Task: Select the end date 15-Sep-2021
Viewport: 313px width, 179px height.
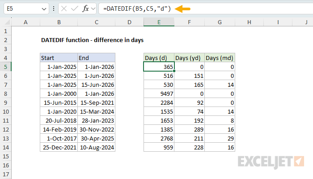Action: click(97, 102)
